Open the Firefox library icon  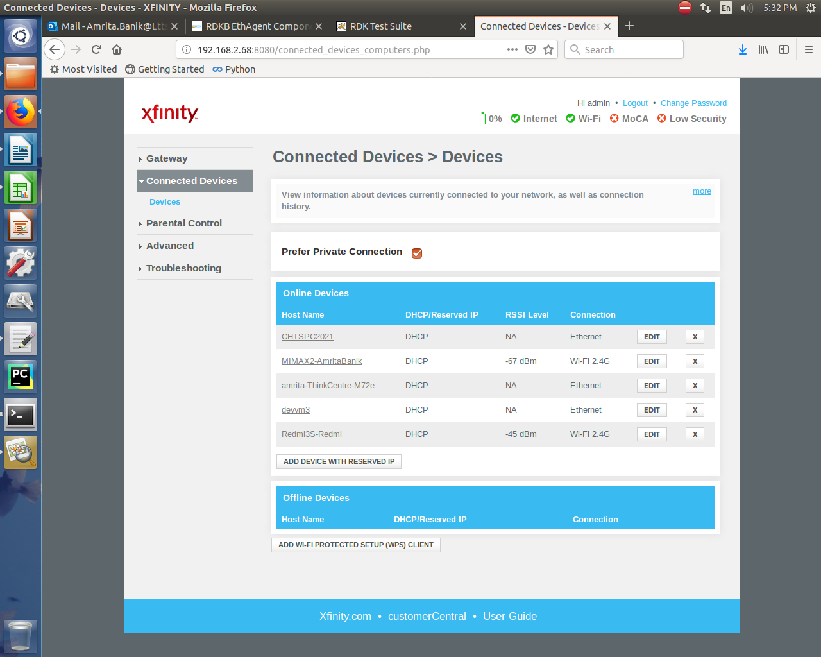point(763,49)
